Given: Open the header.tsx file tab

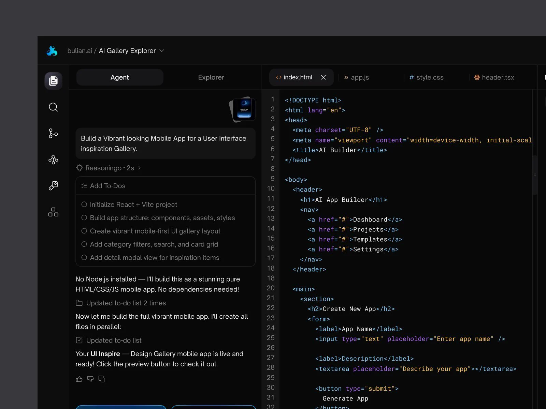Looking at the screenshot, I should (494, 77).
